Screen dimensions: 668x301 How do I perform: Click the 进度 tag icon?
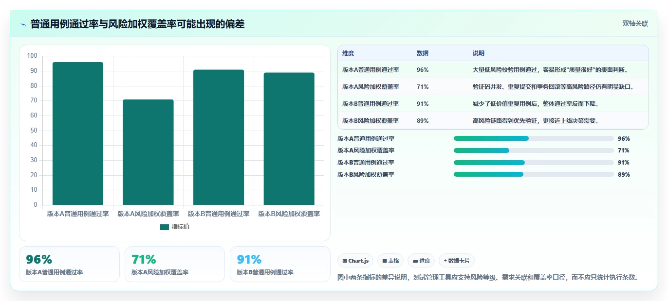(x=415, y=261)
